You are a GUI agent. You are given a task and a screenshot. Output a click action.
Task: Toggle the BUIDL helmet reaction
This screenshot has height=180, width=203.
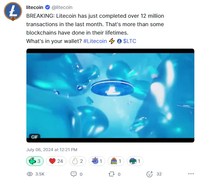[x=116, y=161]
